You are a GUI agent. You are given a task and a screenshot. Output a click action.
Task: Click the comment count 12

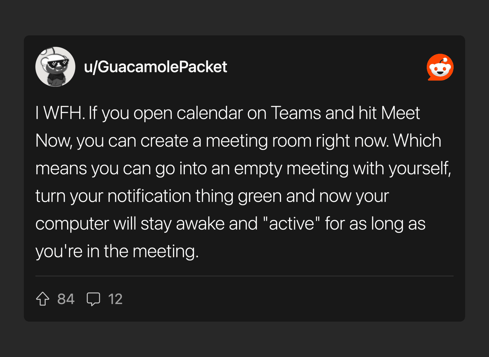(115, 299)
